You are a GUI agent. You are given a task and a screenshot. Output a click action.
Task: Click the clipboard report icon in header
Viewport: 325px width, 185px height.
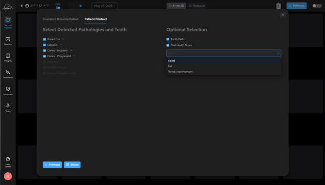pos(278,6)
